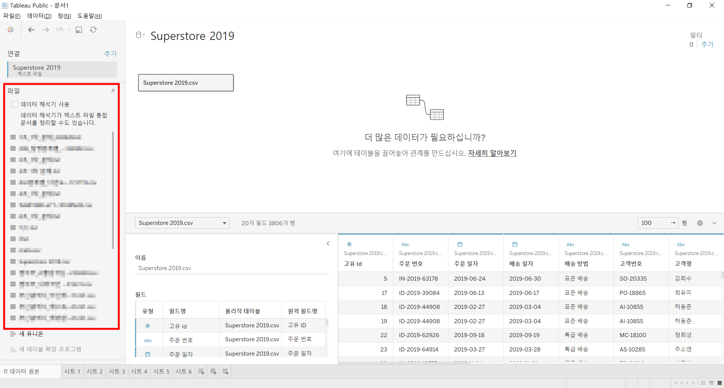This screenshot has height=388, width=724.
Task: Change data type of 주문 번호 column
Action: pos(405,244)
